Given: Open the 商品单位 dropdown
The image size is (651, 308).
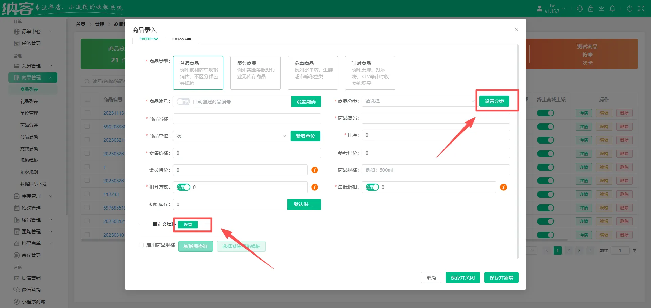Looking at the screenshot, I should click(x=231, y=136).
